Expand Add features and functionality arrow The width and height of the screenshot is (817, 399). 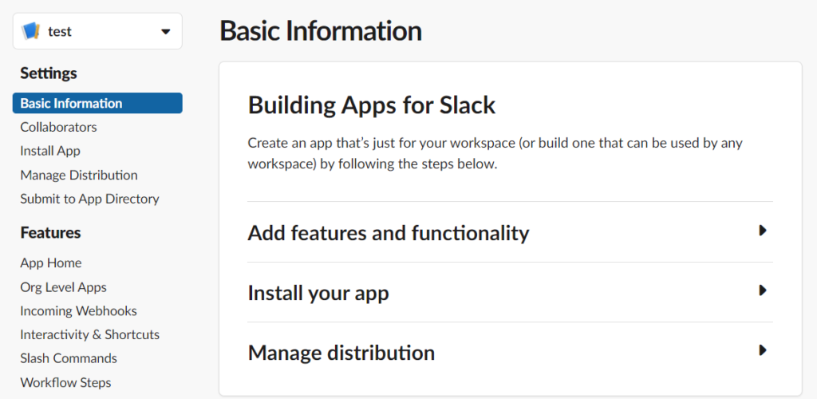(x=763, y=231)
